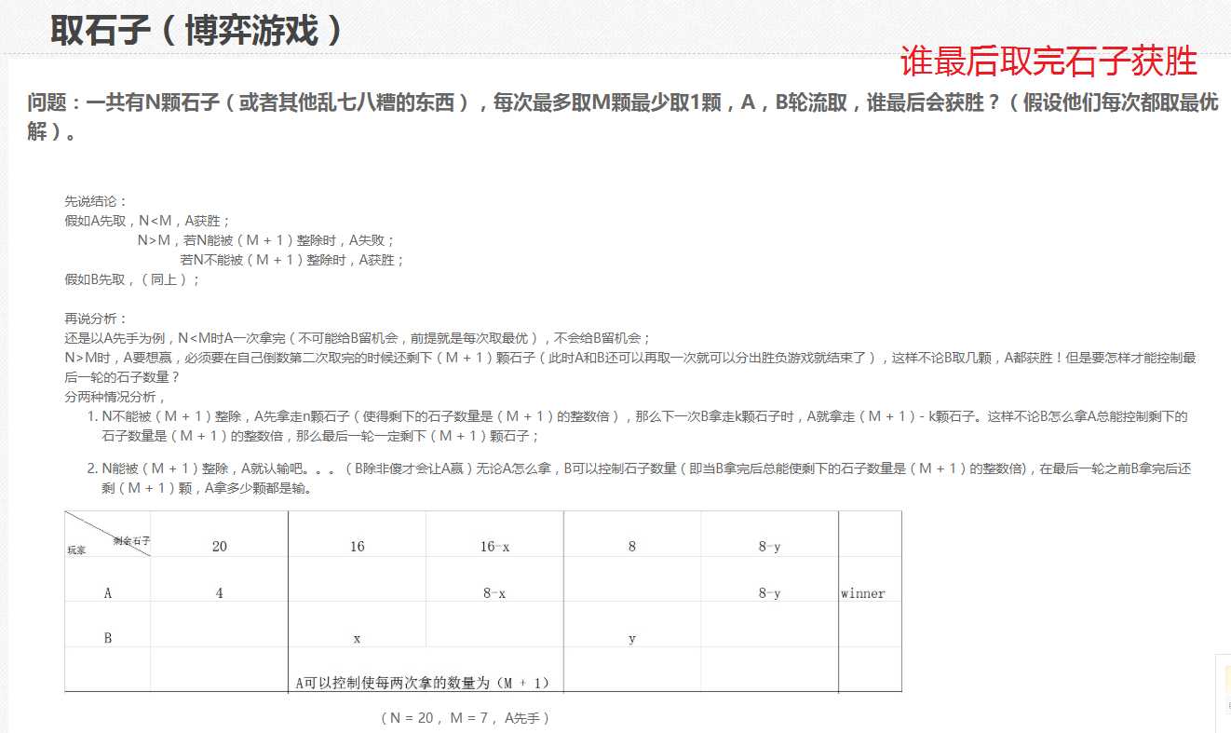The height and width of the screenshot is (733, 1231).
Task: Click list item 1 starting N不能被（M + 1）整除
Action: point(644,426)
